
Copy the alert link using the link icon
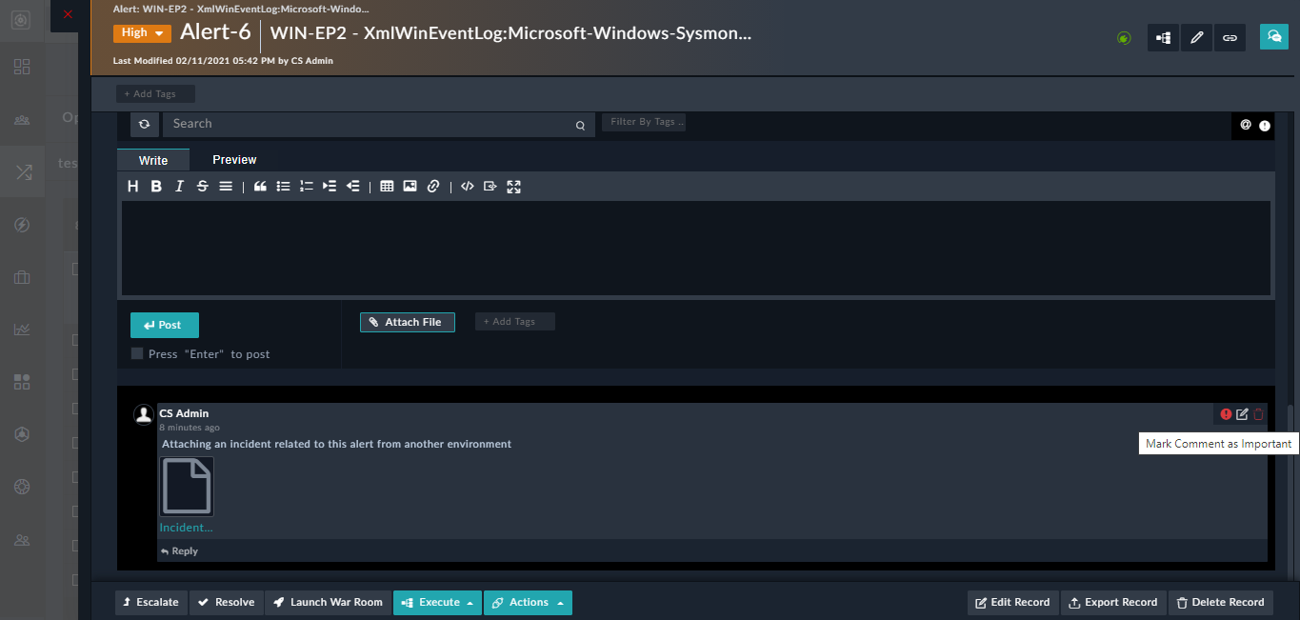click(1230, 37)
